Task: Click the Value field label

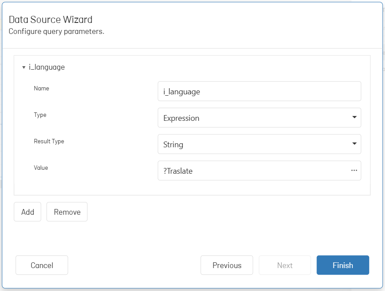Action: (x=41, y=168)
